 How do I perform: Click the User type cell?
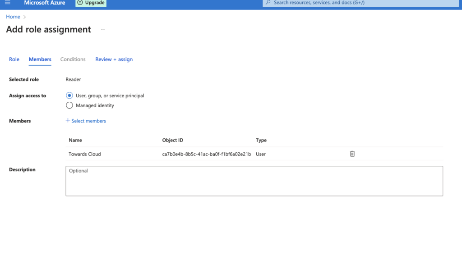pos(261,154)
